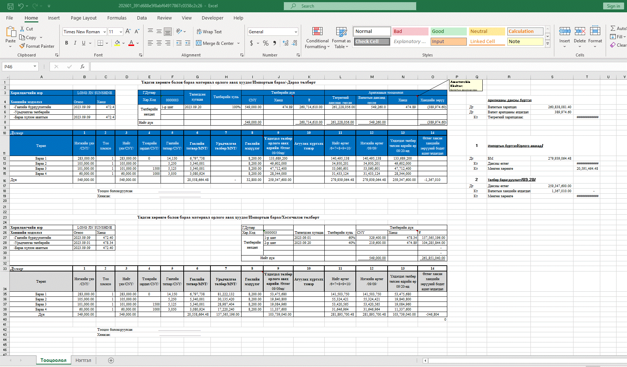Toggle Bold formatting
The width and height of the screenshot is (627, 367).
click(x=67, y=43)
